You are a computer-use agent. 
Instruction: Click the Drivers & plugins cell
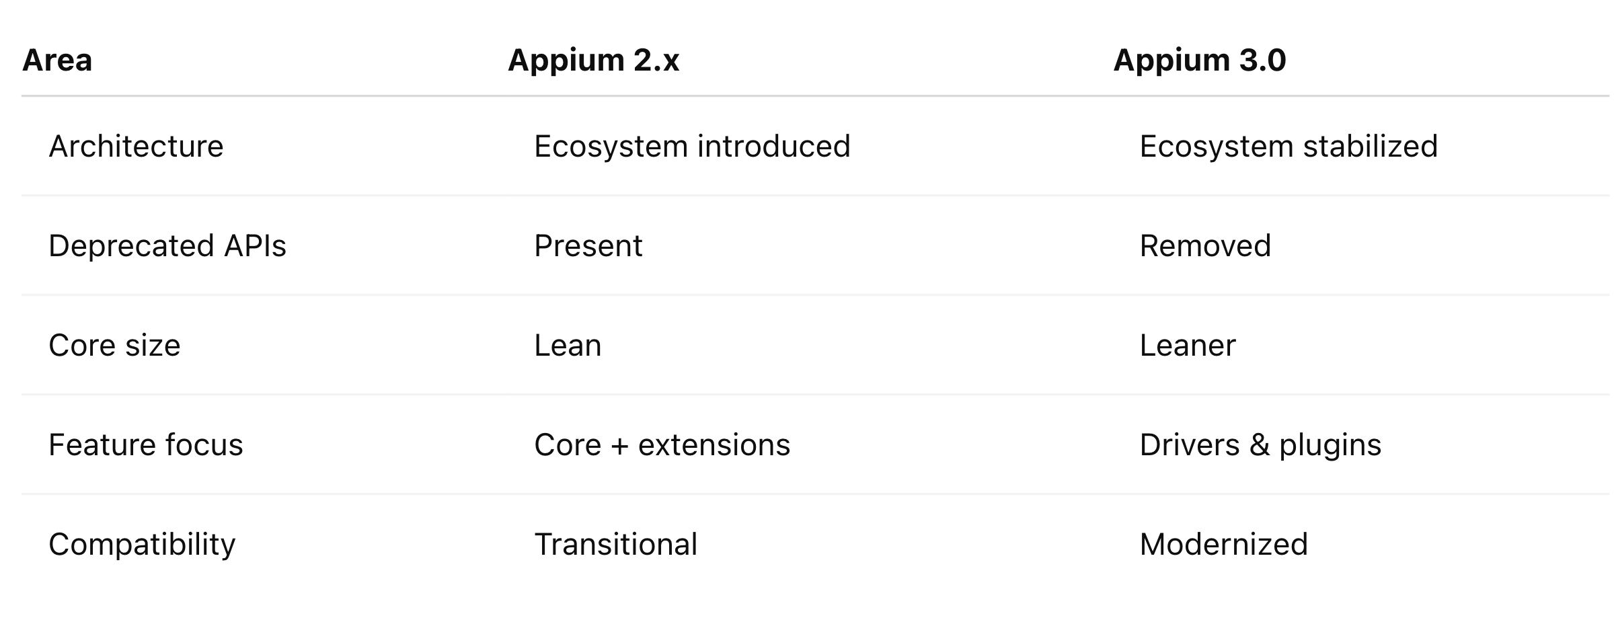pos(1260,445)
